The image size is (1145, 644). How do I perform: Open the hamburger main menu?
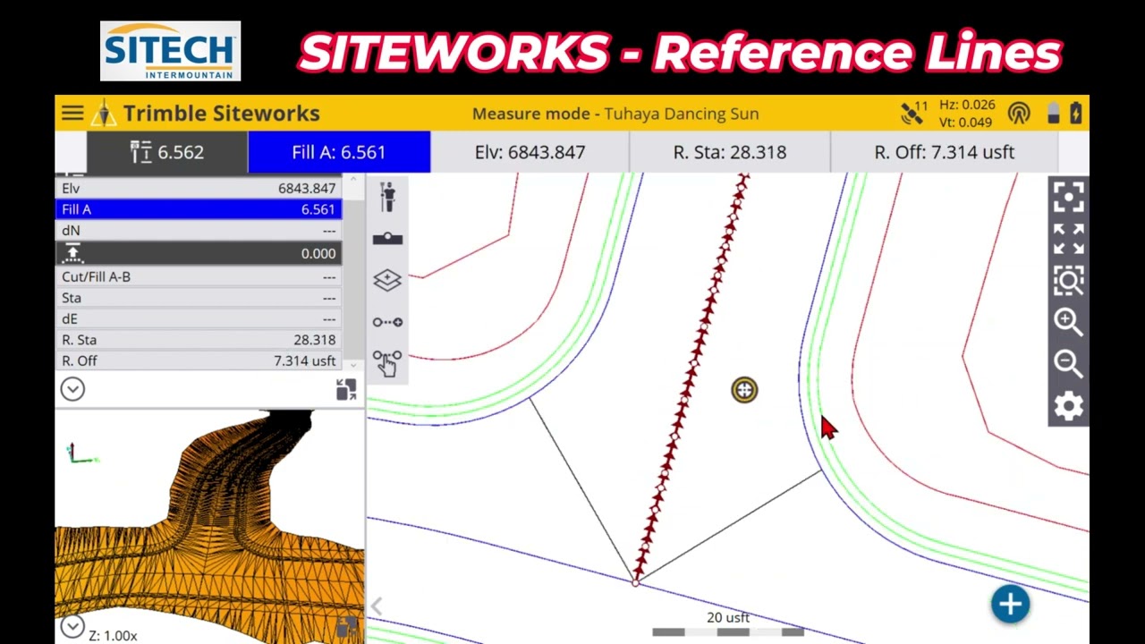click(x=72, y=114)
